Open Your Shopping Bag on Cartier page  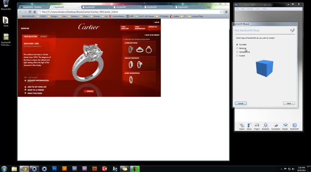coord(140,28)
